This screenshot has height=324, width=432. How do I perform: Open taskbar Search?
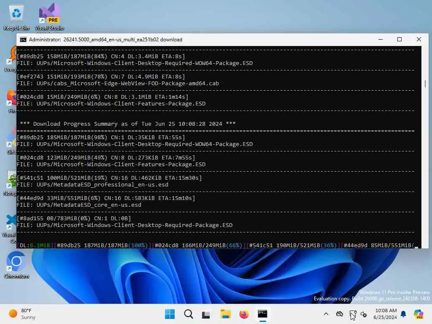click(189, 314)
